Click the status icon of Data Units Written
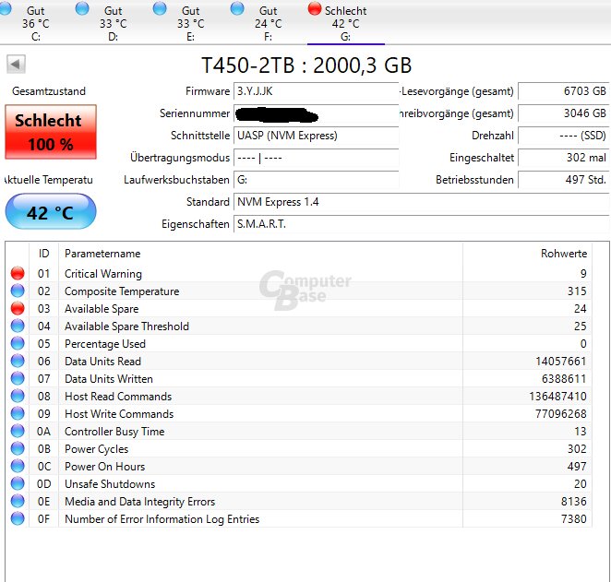Viewport: 611px width, 582px height. pos(18,378)
